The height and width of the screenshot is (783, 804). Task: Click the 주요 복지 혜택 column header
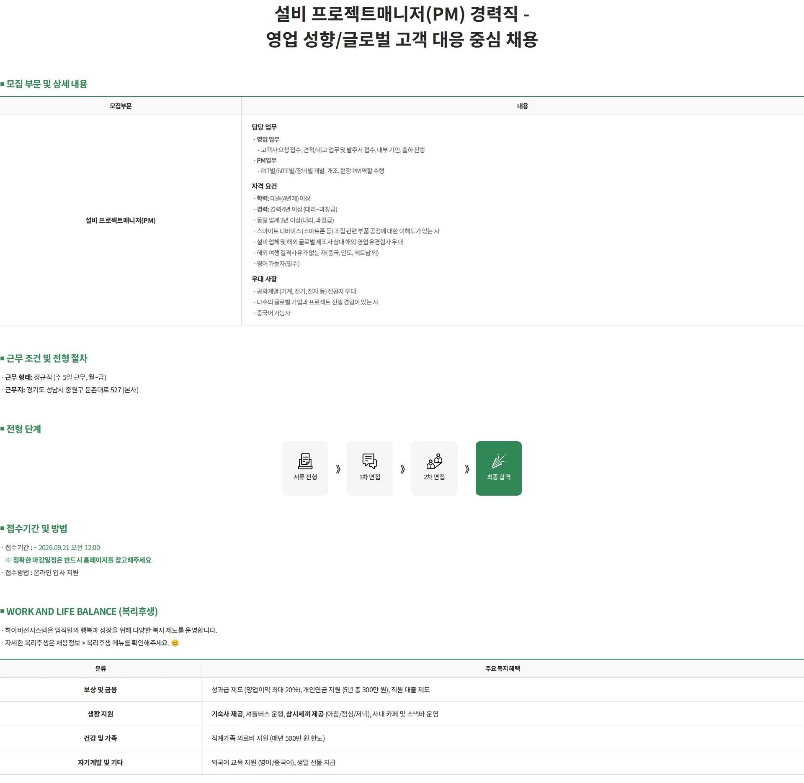point(502,668)
